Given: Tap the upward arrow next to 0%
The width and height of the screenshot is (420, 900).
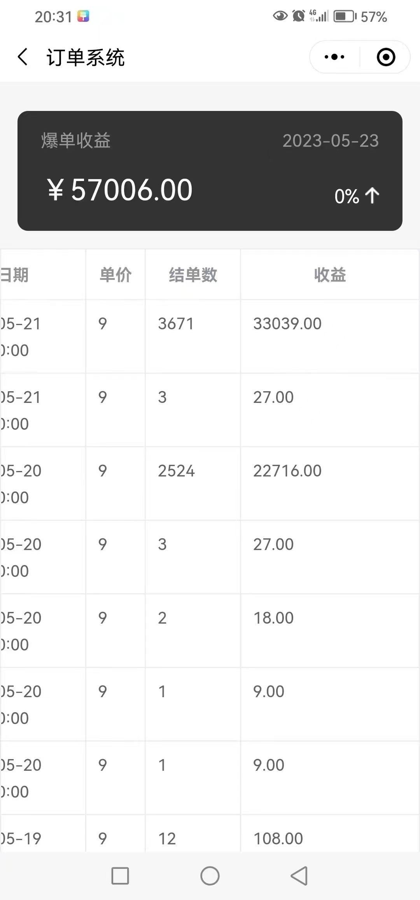Looking at the screenshot, I should pos(372,195).
